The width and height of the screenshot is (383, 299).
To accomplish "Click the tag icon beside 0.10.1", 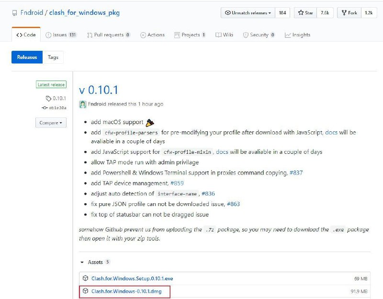I will click(x=48, y=98).
